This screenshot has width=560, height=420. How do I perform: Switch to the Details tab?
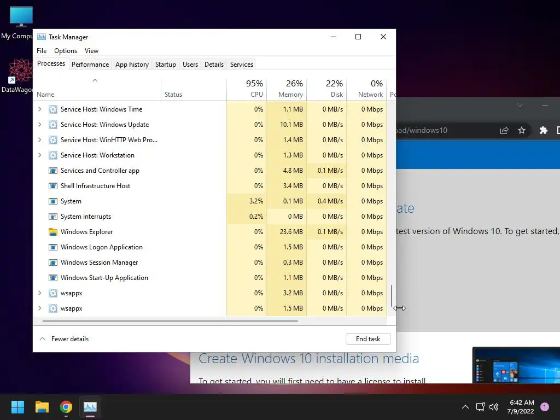coord(214,65)
